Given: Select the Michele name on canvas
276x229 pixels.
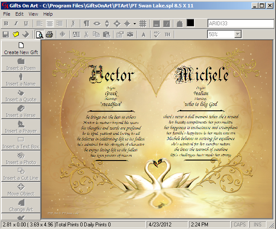Looking at the screenshot, I should pos(202,75).
